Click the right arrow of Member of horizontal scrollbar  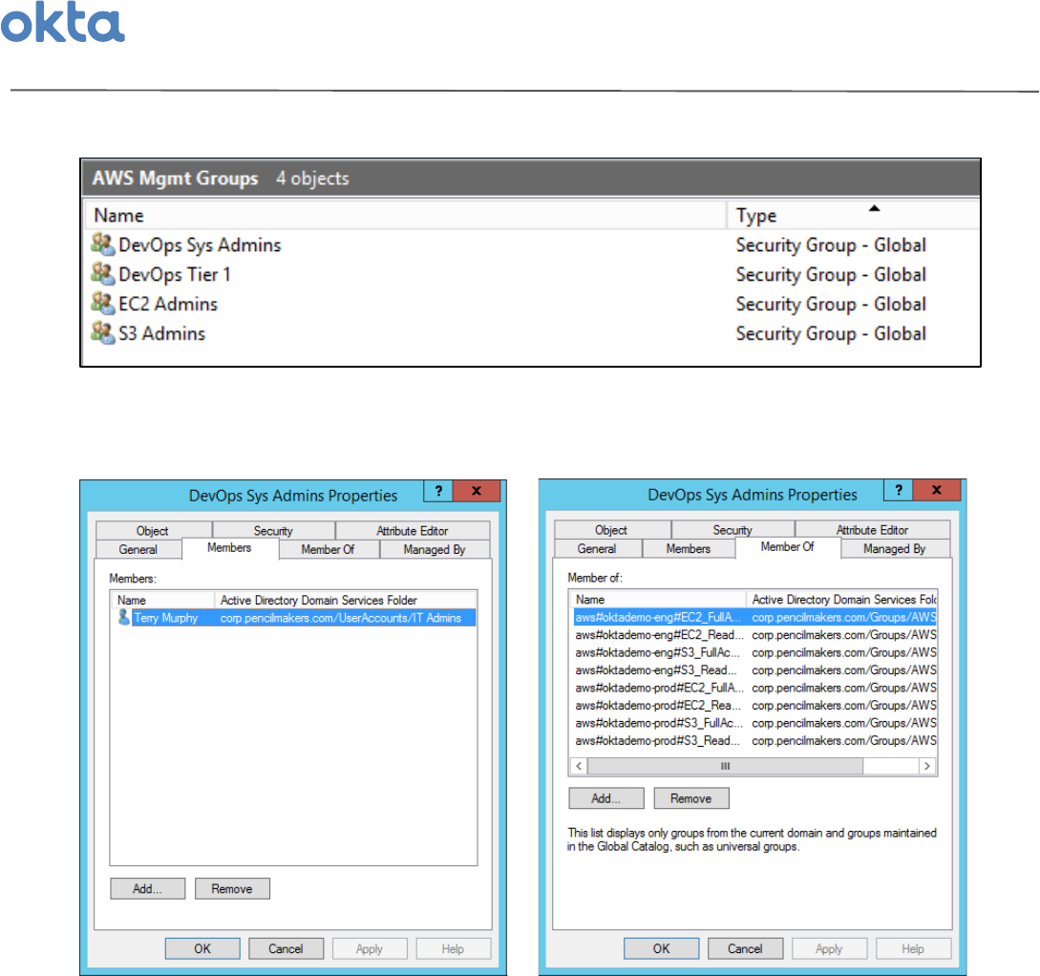click(927, 766)
